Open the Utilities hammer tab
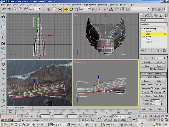 165,15
